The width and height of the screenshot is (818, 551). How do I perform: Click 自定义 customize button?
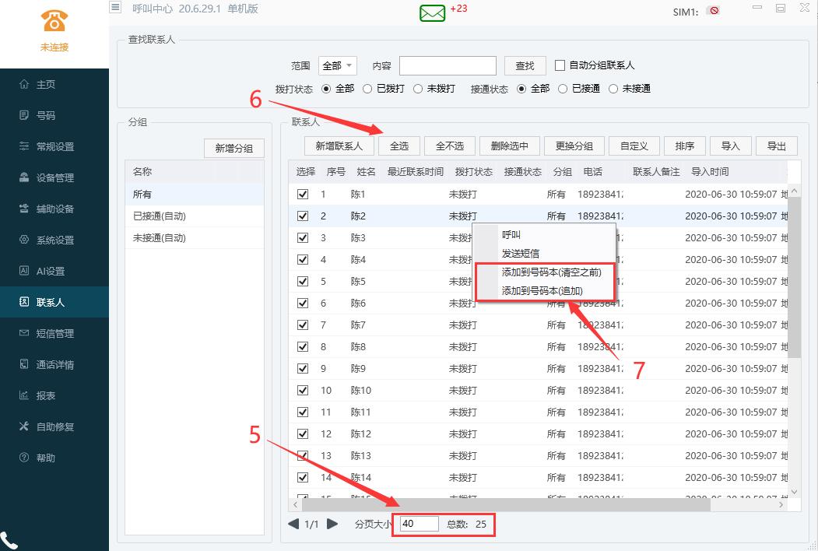[x=634, y=146]
